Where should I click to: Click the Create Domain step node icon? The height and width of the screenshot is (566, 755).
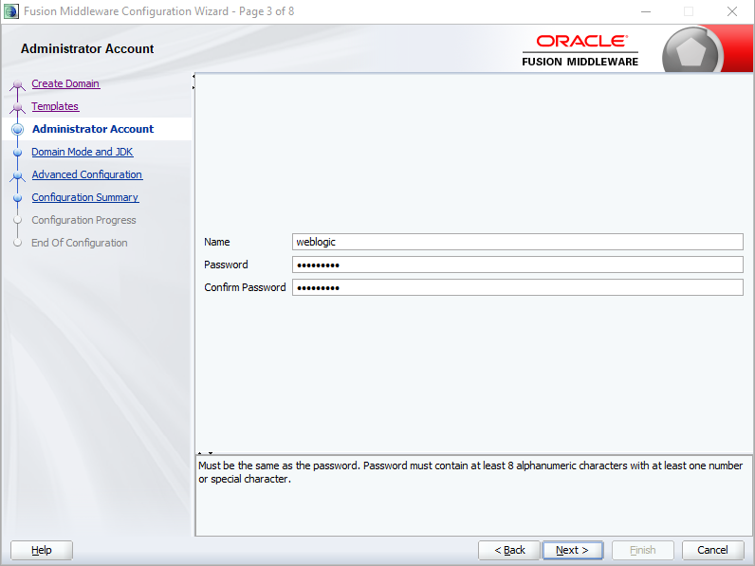(x=18, y=84)
